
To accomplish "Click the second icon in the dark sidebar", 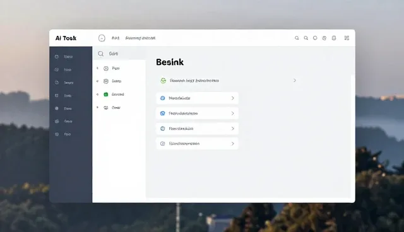I will 57,70.
